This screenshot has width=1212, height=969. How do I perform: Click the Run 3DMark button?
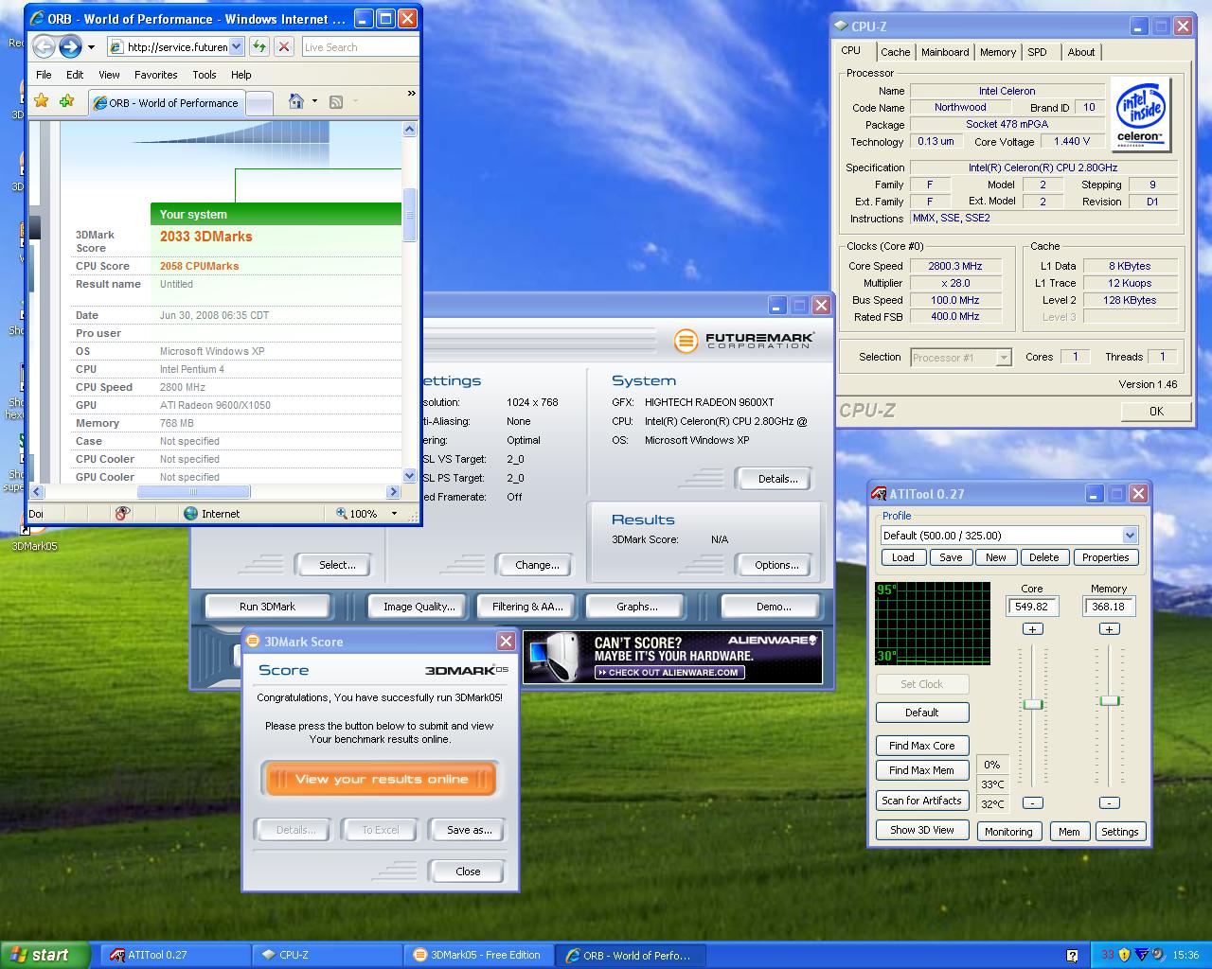267,607
